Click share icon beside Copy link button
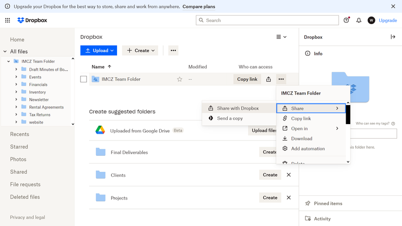The width and height of the screenshot is (402, 226). 268,79
